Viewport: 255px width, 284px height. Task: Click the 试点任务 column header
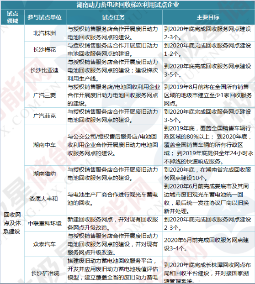click(114, 17)
